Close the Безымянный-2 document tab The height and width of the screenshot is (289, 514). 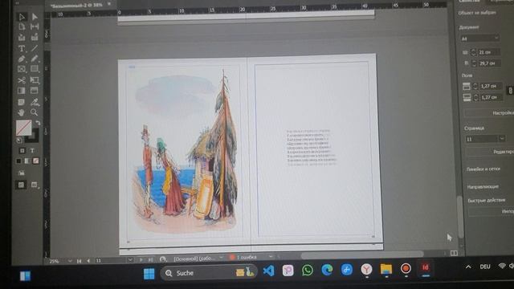click(x=109, y=4)
